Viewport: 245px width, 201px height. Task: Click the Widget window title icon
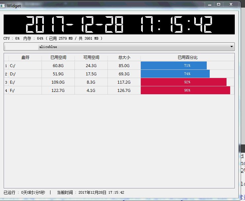(2, 6)
